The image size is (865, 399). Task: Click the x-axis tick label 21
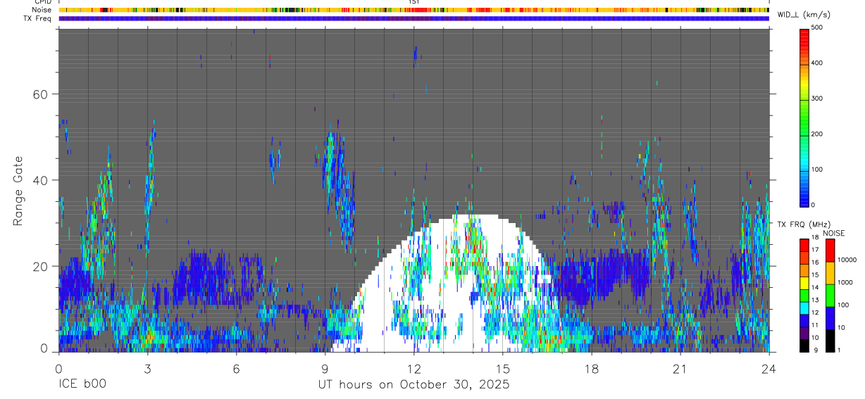[x=680, y=368]
